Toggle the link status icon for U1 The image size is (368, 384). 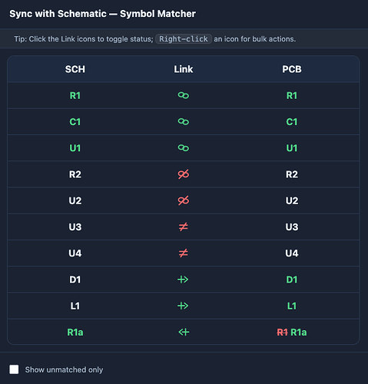[x=184, y=148]
